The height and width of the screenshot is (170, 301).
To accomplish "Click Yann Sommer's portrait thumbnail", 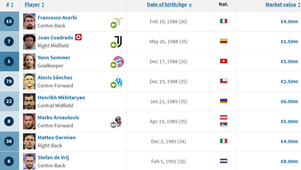I will coord(29,61).
